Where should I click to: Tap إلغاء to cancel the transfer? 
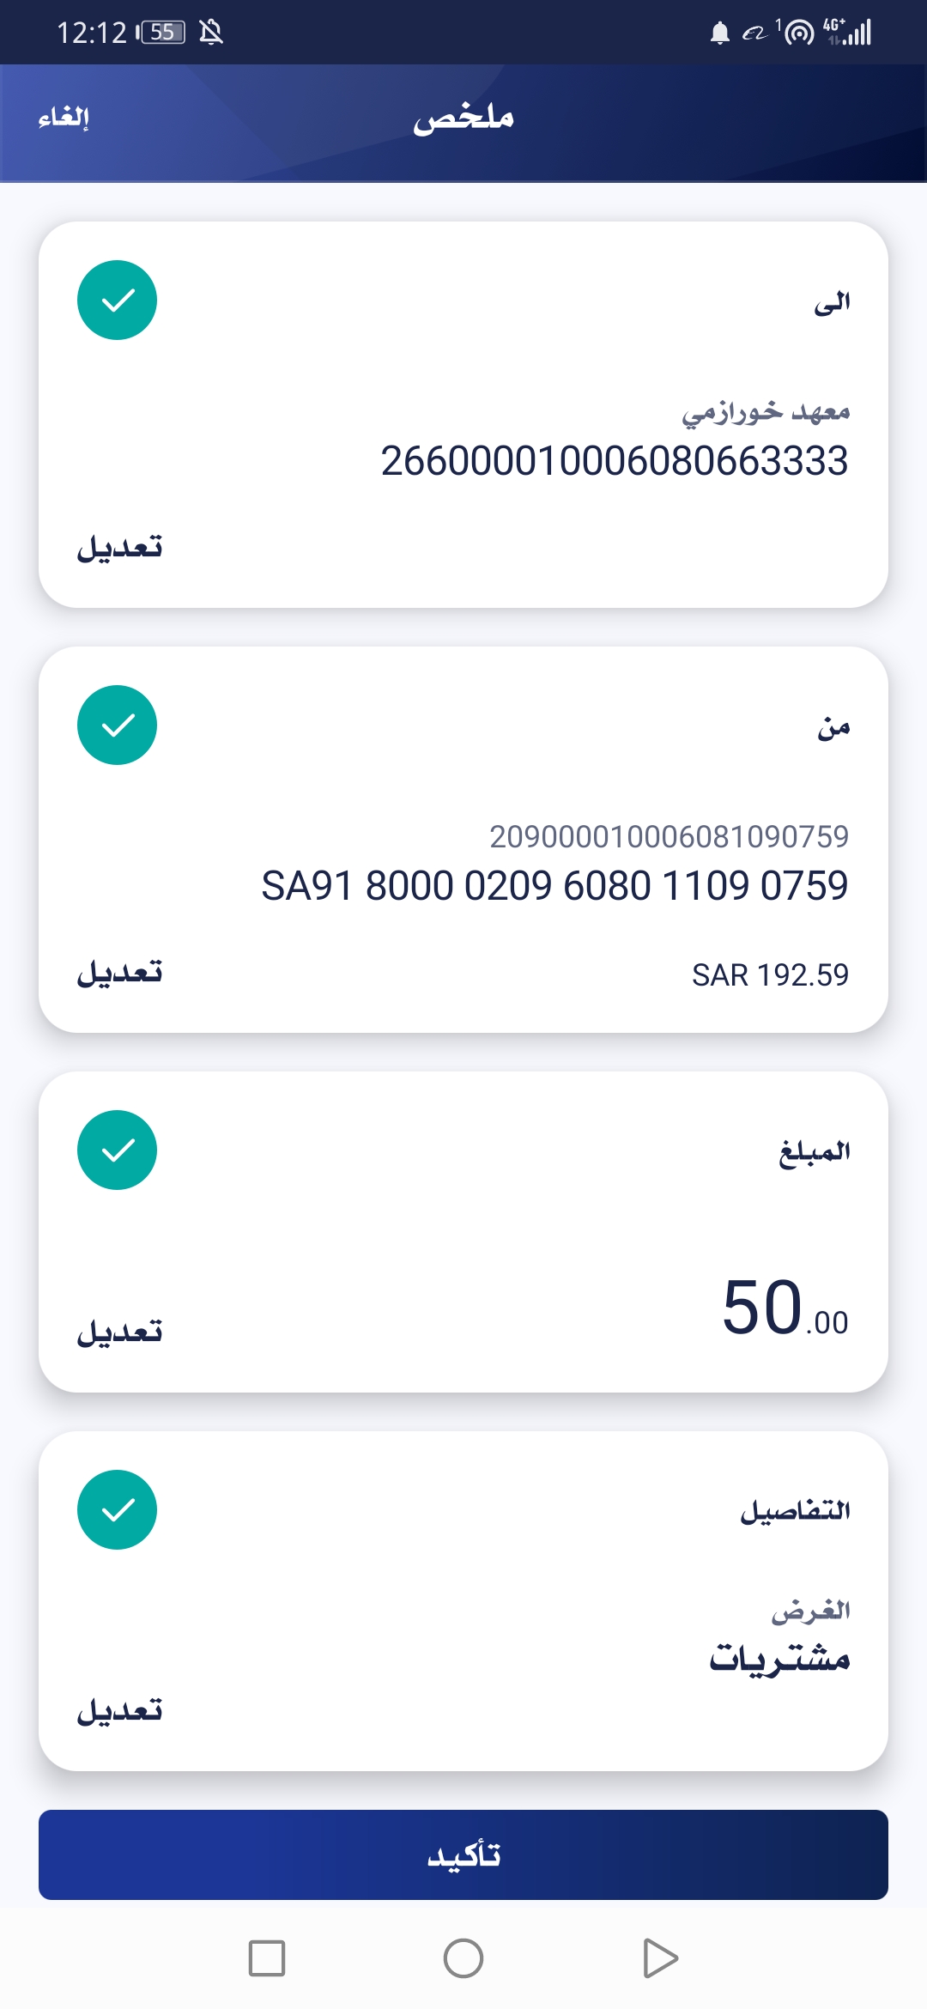click(x=64, y=117)
